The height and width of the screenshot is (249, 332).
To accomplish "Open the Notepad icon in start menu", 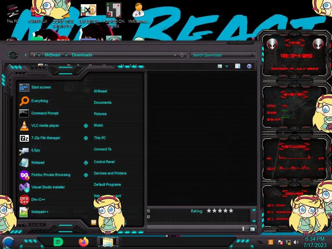I will pos(24,163).
